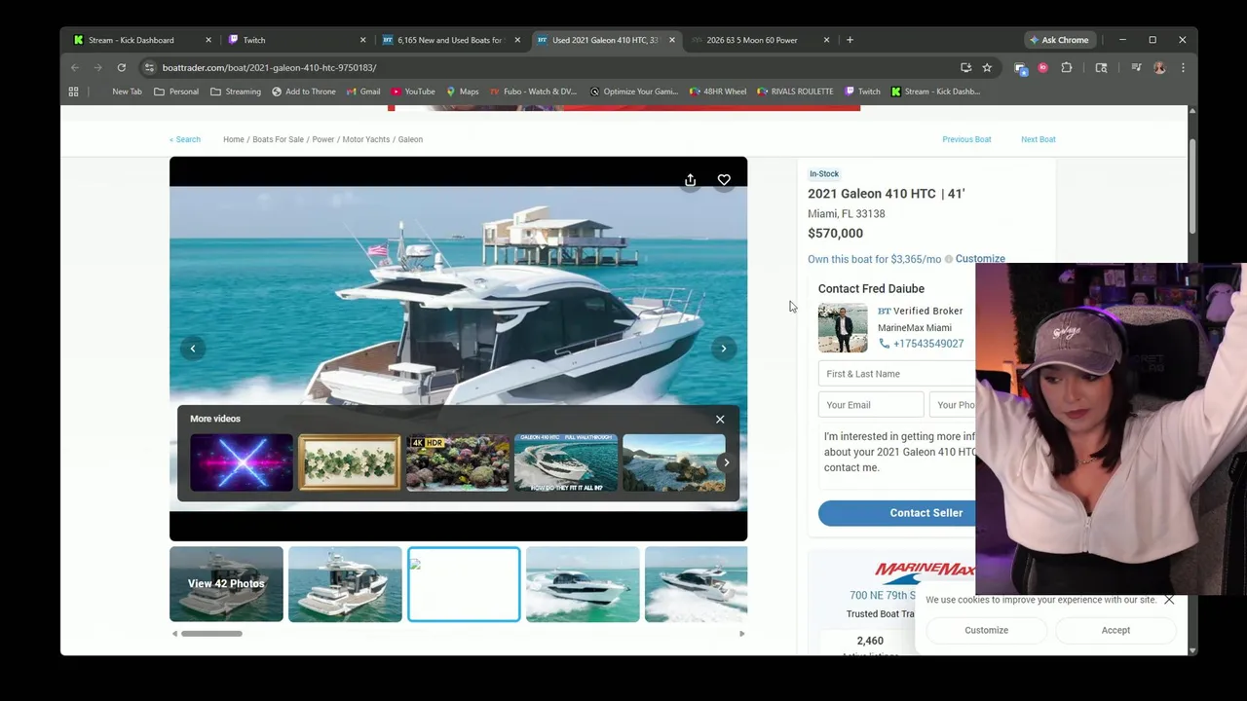Viewport: 1247px width, 701px height.
Task: Open the Home breadcrumb
Action: (233, 139)
